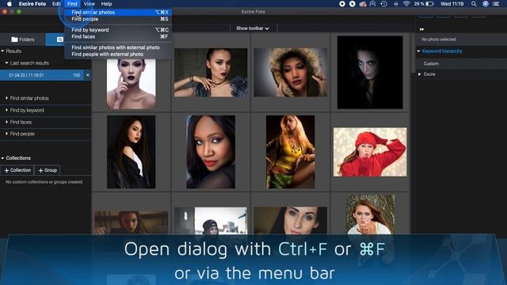Choose Find faces menu entry

118,36
